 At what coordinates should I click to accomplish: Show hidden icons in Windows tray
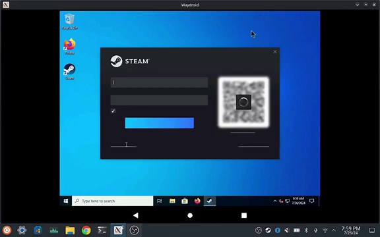coord(275,201)
